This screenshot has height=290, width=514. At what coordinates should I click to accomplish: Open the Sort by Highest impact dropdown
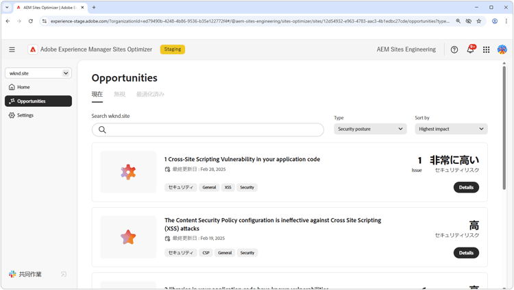click(451, 129)
